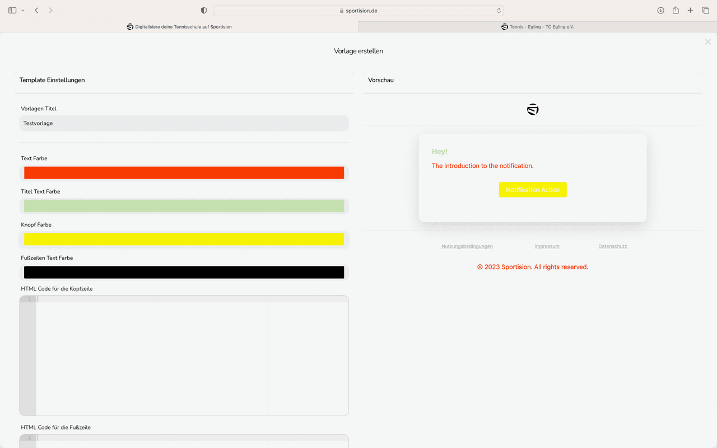The height and width of the screenshot is (448, 717).
Task: Pick the green Titel Text Farbe swatch
Action: point(184,206)
